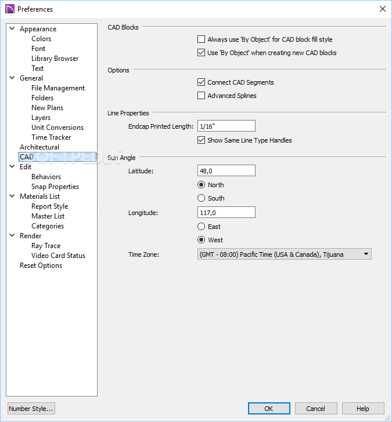
Task: Select South latitude radio button
Action: point(201,198)
